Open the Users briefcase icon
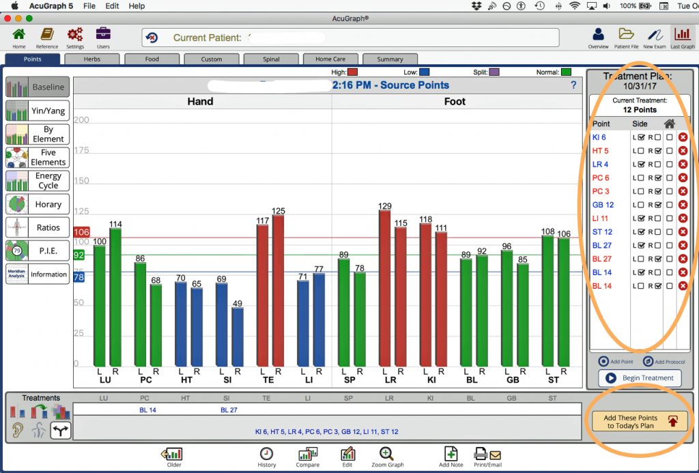Viewport: 699px width, 473px height. tap(103, 38)
